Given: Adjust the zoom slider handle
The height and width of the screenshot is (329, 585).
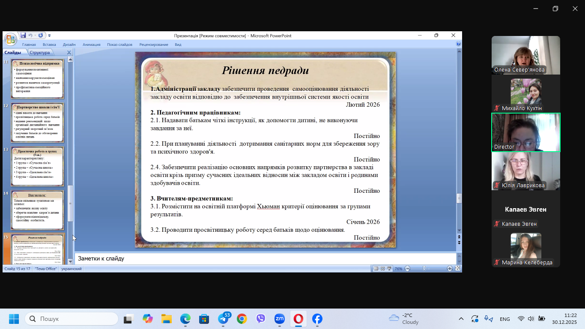Looking at the screenshot, I should tap(424, 269).
